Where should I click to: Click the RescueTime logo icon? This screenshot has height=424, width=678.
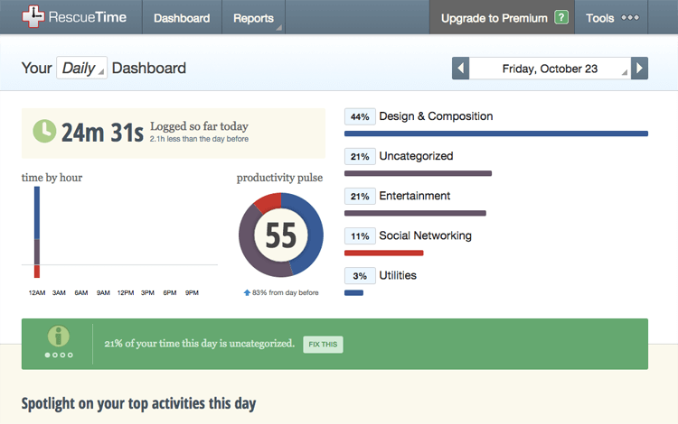pyautogui.click(x=33, y=17)
